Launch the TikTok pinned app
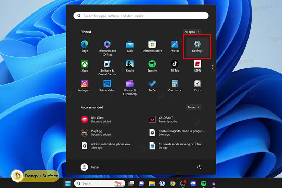The height and width of the screenshot is (188, 282). pos(175,66)
